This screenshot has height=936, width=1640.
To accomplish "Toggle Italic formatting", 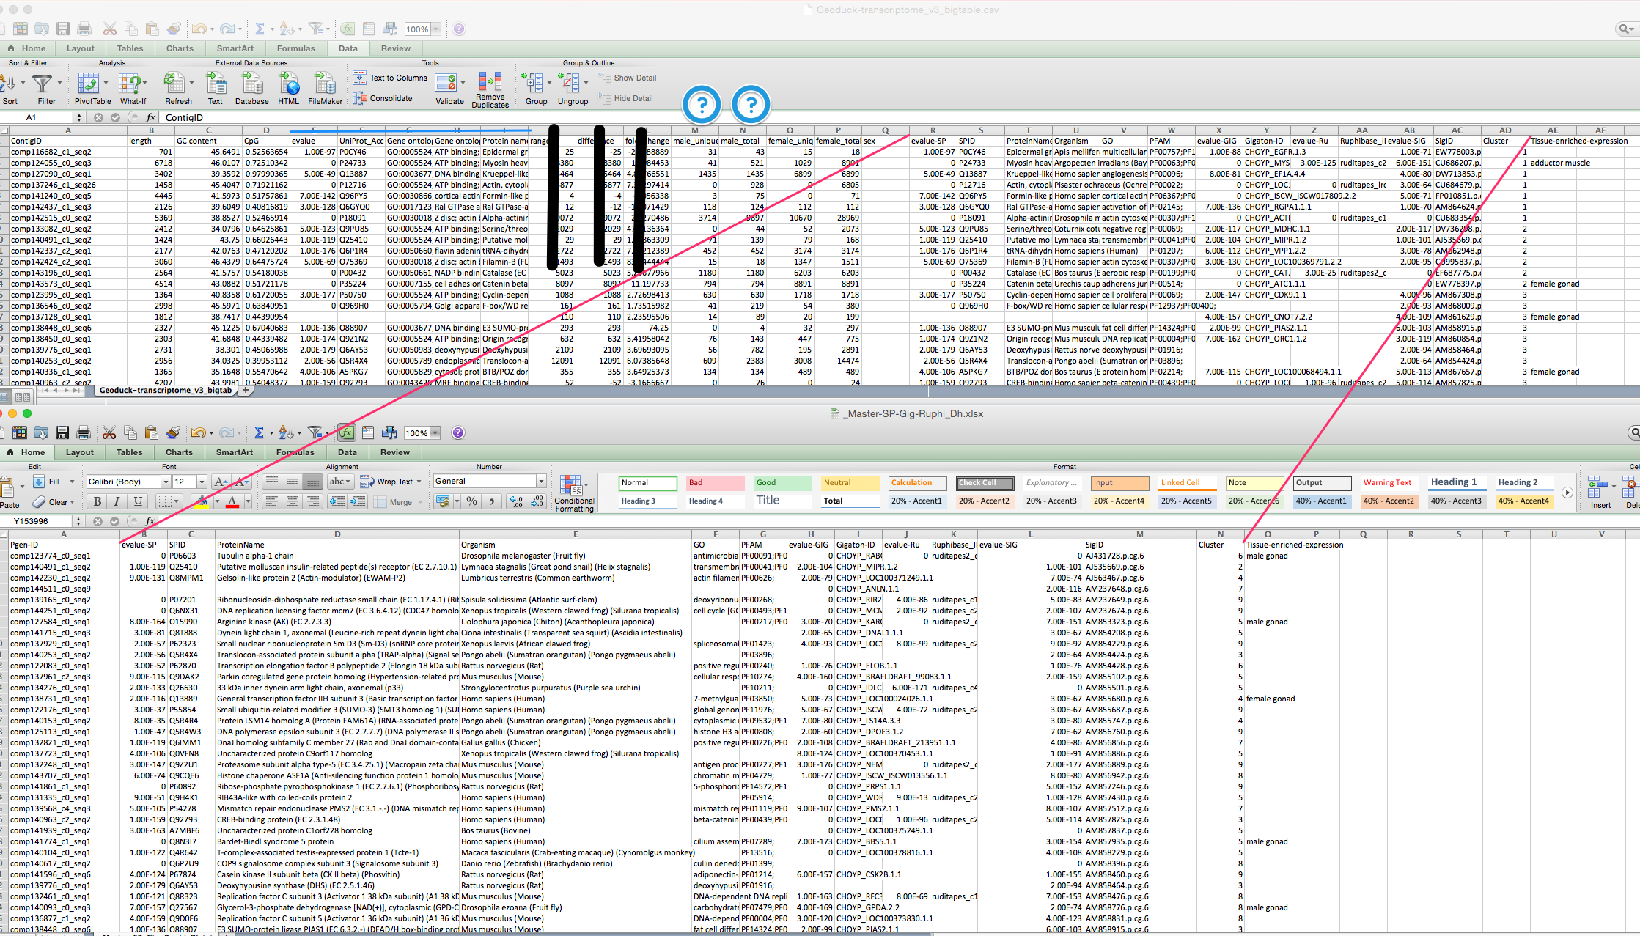I will (x=117, y=501).
